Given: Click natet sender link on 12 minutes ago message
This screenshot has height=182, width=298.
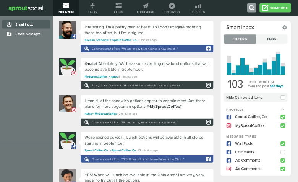Looking at the screenshot, I should 88,114.
